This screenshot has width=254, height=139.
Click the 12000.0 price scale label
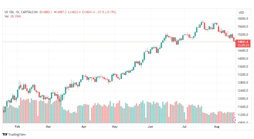click(243, 99)
